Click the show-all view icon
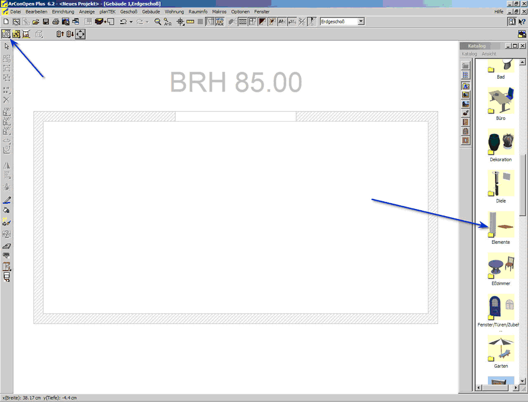528x402 pixels. (x=80, y=34)
